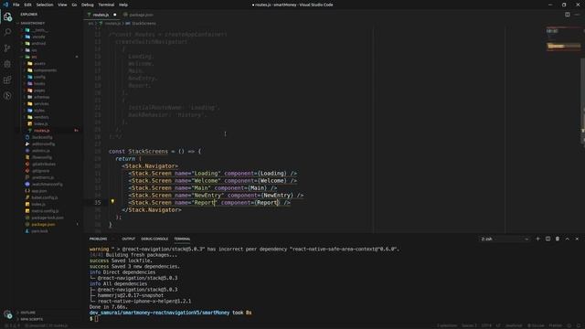Screen dimensions: 585x329
Task: Expand the hooks folder
Action: click(x=39, y=83)
